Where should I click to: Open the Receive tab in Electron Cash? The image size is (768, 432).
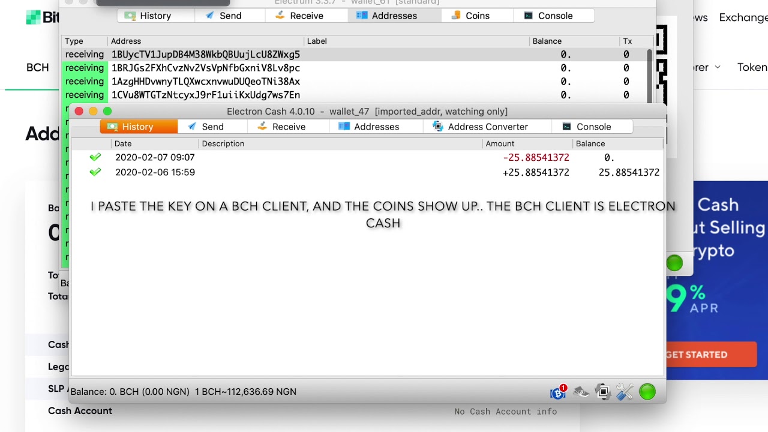pos(288,127)
